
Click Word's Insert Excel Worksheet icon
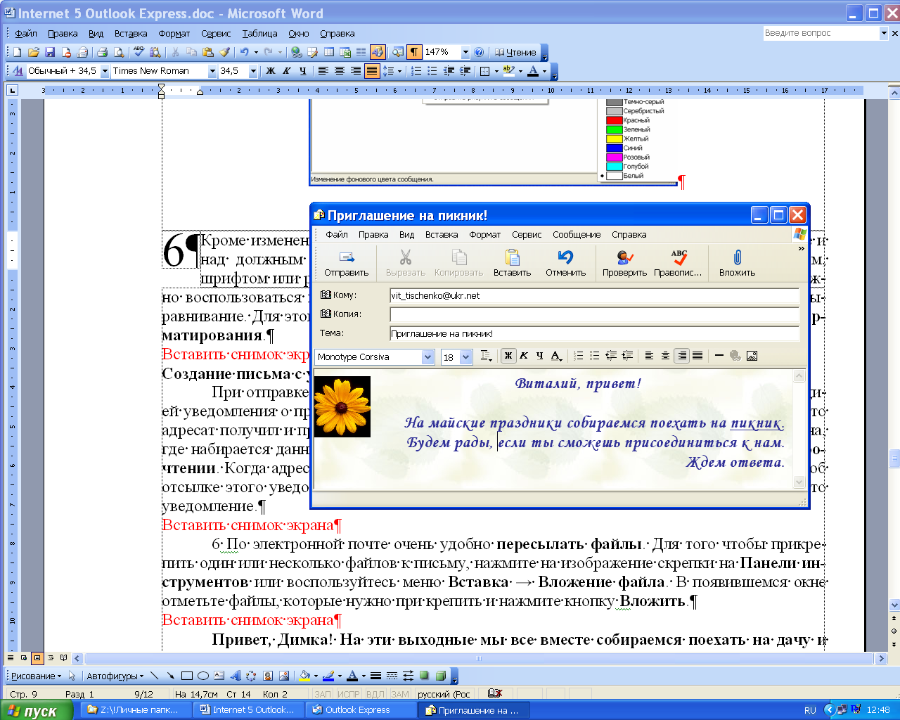(345, 52)
